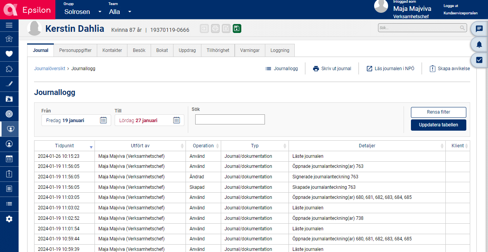Click the green save icon beside the patient ID

pos(237,29)
